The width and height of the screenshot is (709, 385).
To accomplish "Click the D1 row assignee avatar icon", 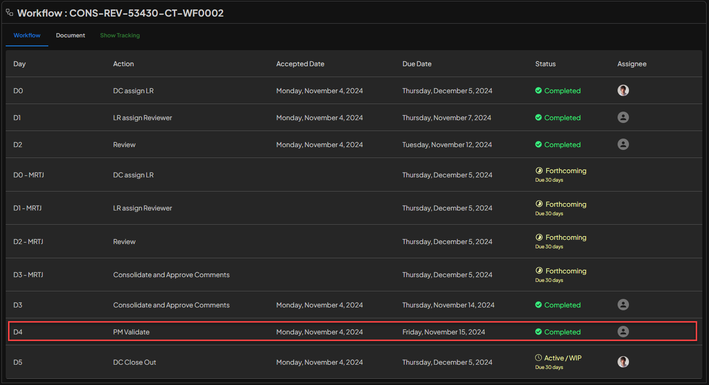I will tap(623, 117).
